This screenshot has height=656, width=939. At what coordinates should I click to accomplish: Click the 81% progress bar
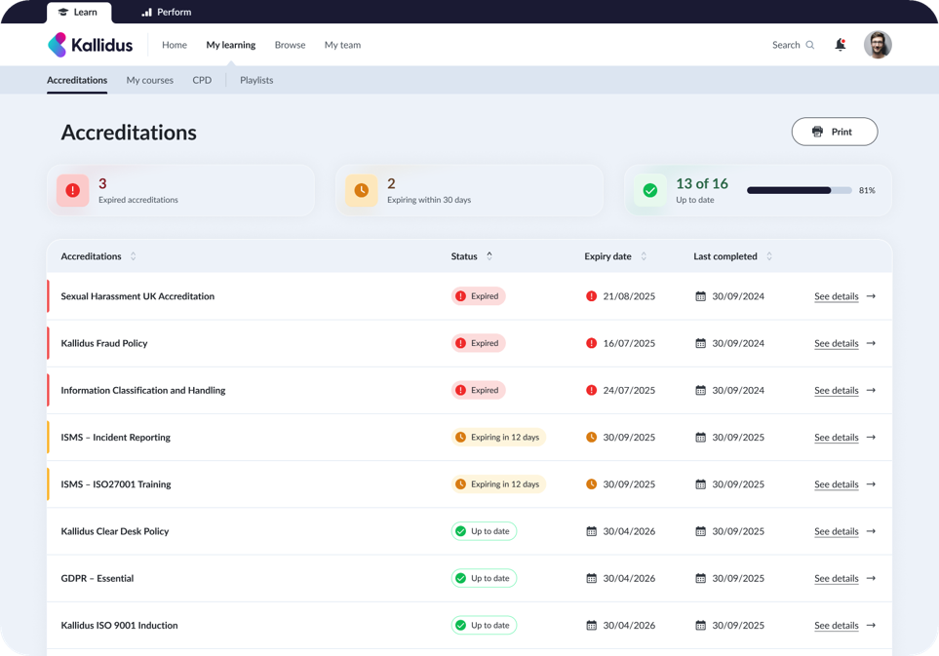[799, 190]
